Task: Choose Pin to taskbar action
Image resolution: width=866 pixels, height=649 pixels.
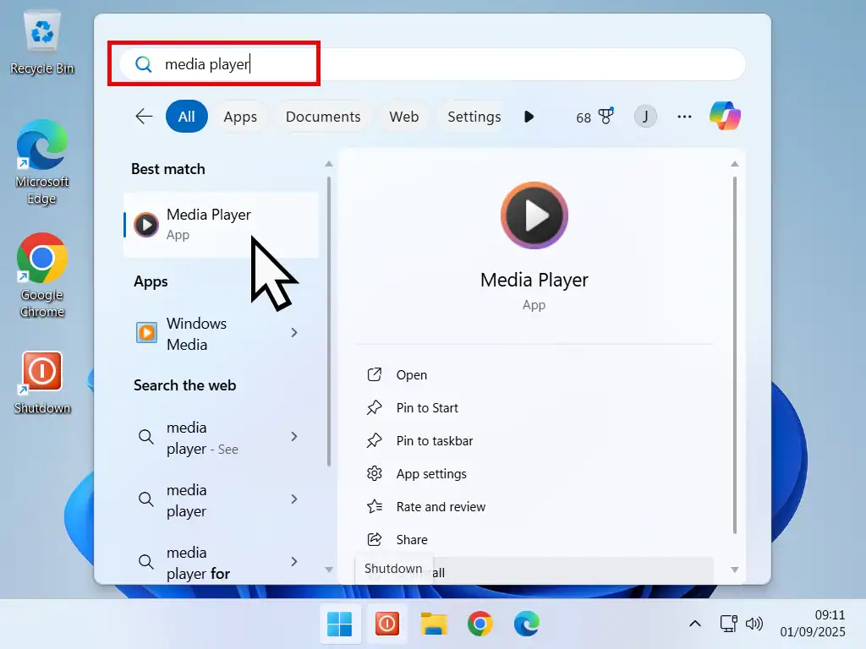Action: tap(534, 440)
